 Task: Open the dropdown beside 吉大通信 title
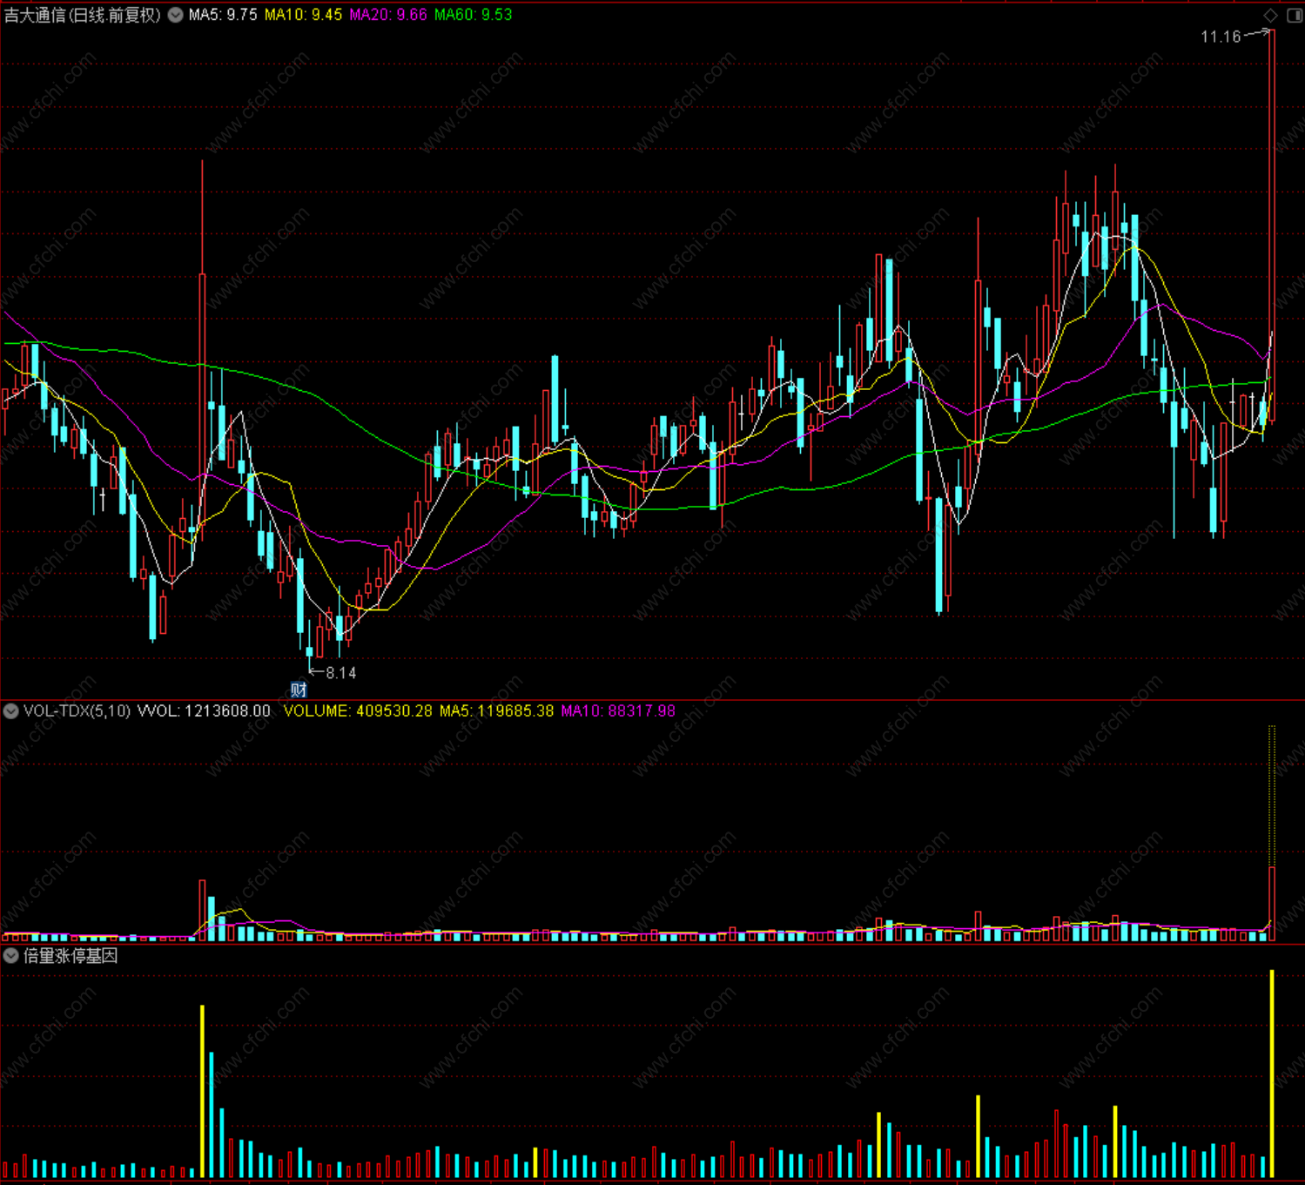[176, 15]
